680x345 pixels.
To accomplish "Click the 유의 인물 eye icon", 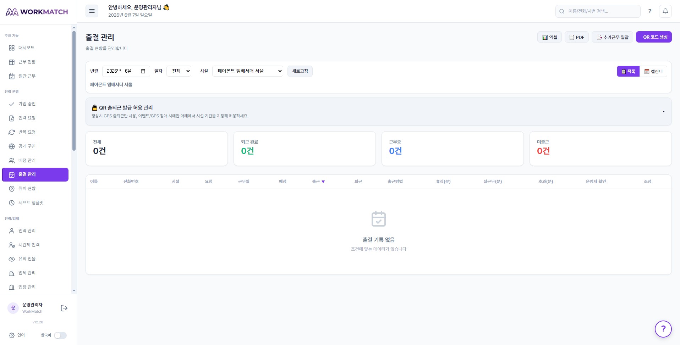I will pos(12,259).
